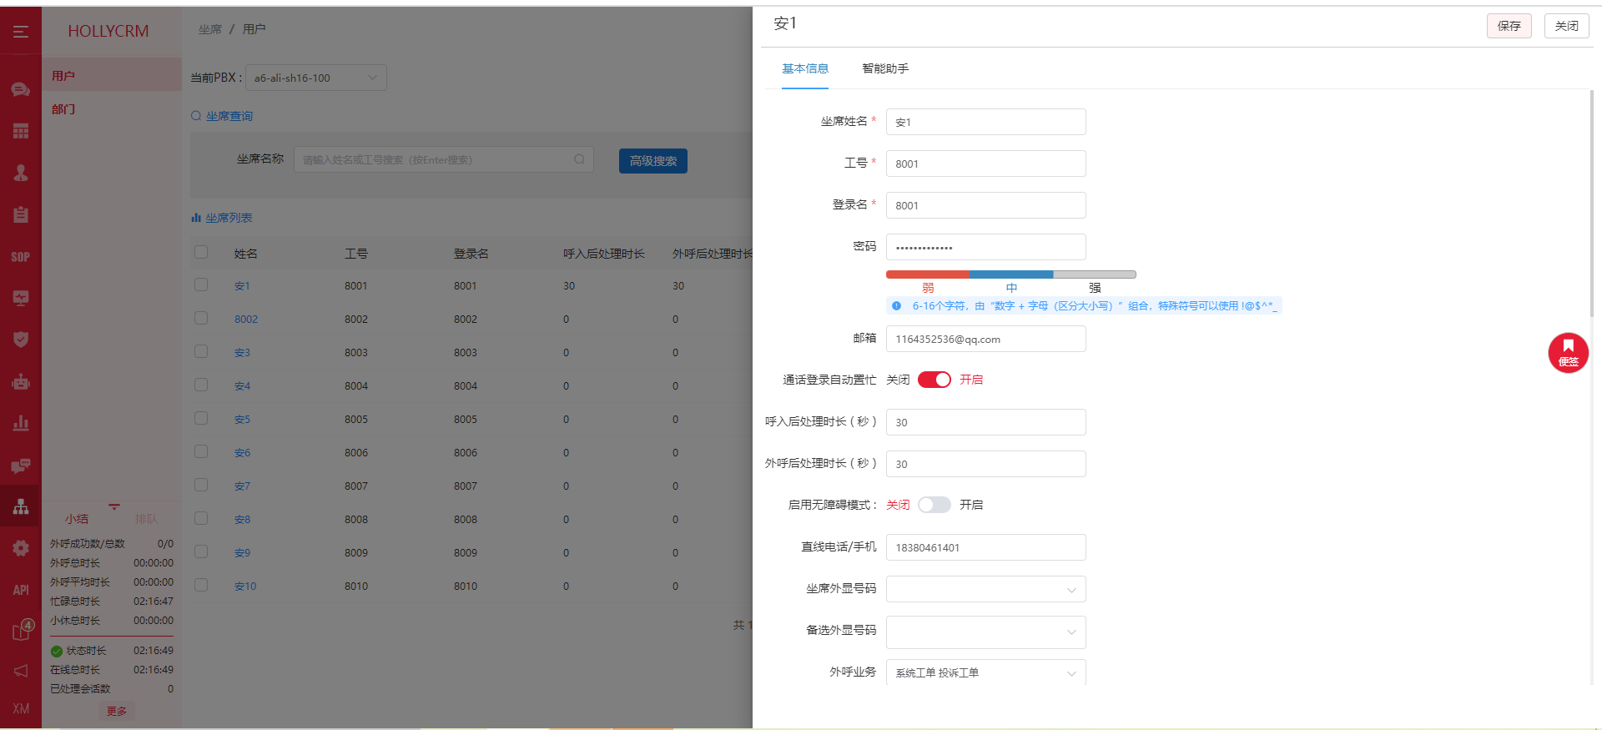Image resolution: width=1602 pixels, height=730 pixels.
Task: Check the select-all checkbox in table header
Action: click(x=201, y=252)
